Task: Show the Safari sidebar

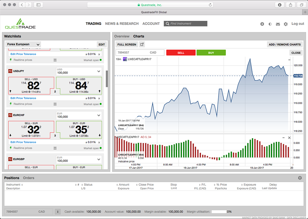Action: (38, 5)
